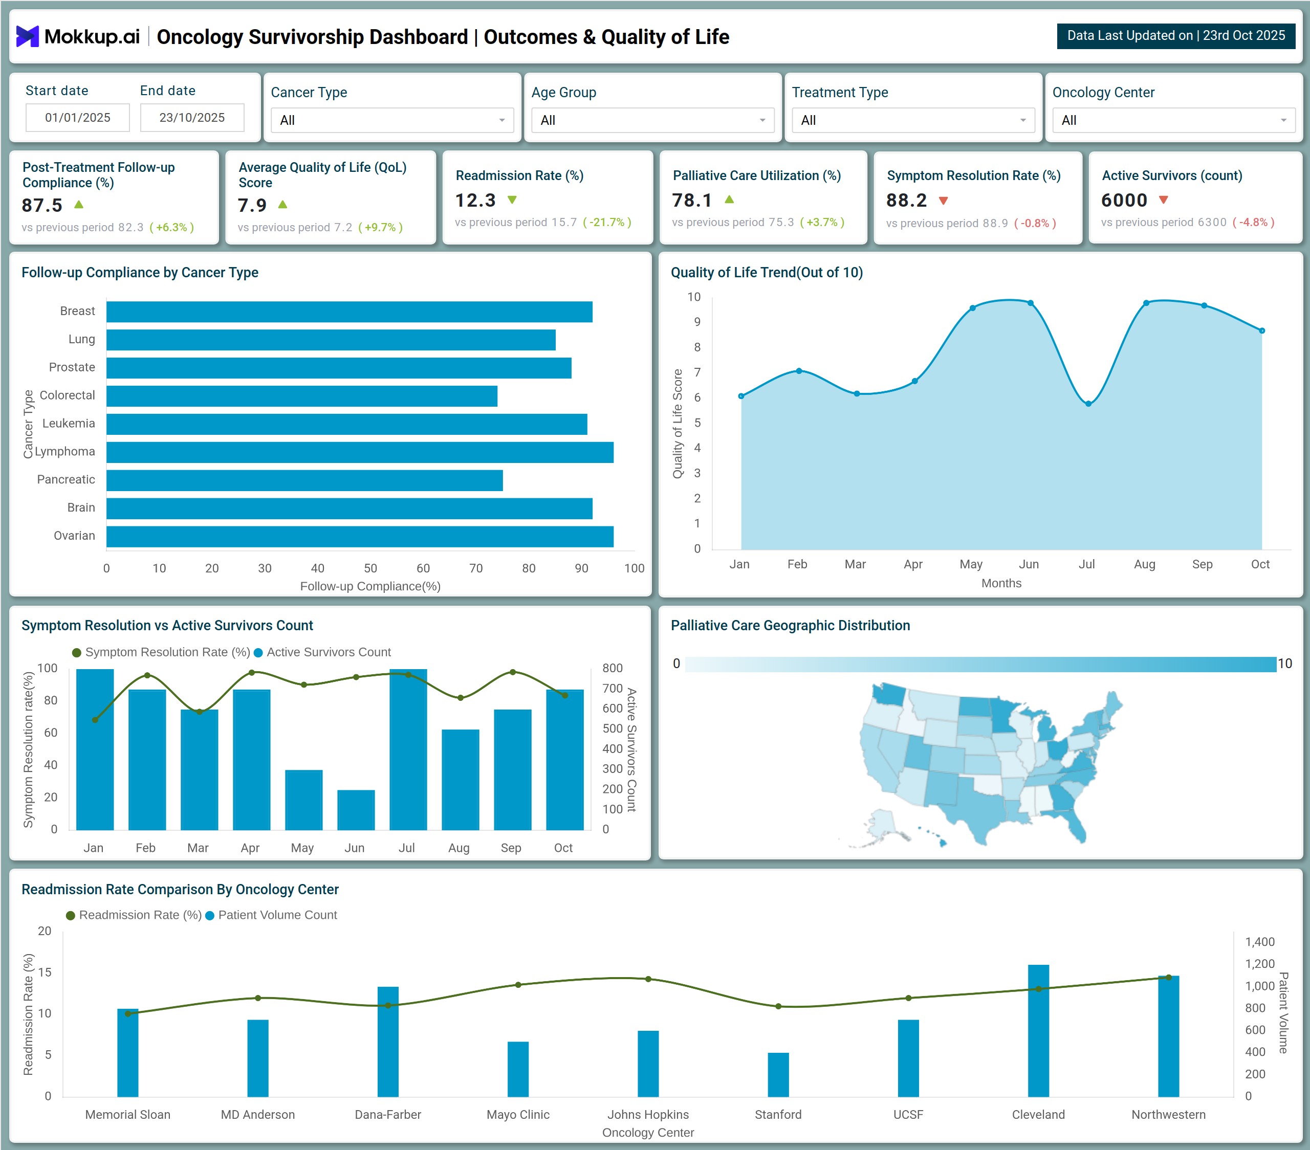Click "MD Anderson" axis label
Screen dimensions: 1310x1150
click(257, 1115)
